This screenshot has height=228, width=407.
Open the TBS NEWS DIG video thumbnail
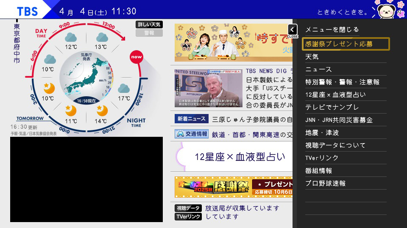pos(208,88)
